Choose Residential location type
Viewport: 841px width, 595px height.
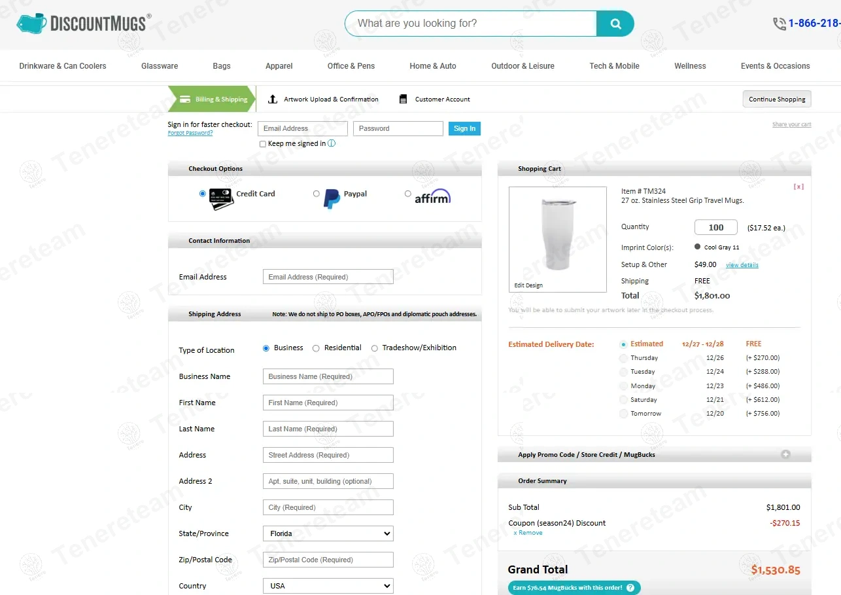point(317,348)
